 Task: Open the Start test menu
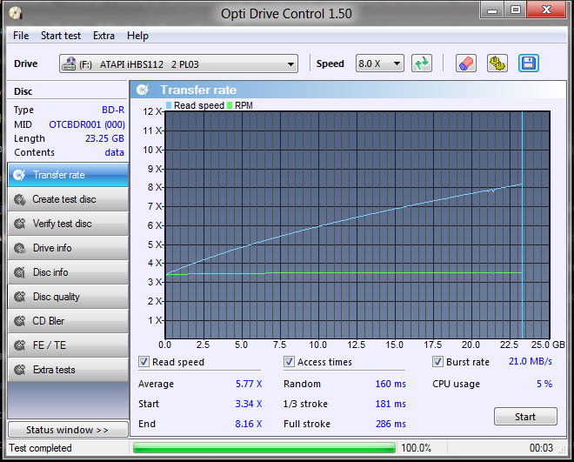pos(61,36)
